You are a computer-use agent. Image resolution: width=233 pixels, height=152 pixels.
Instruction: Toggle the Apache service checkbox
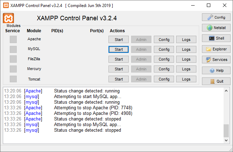(13, 39)
